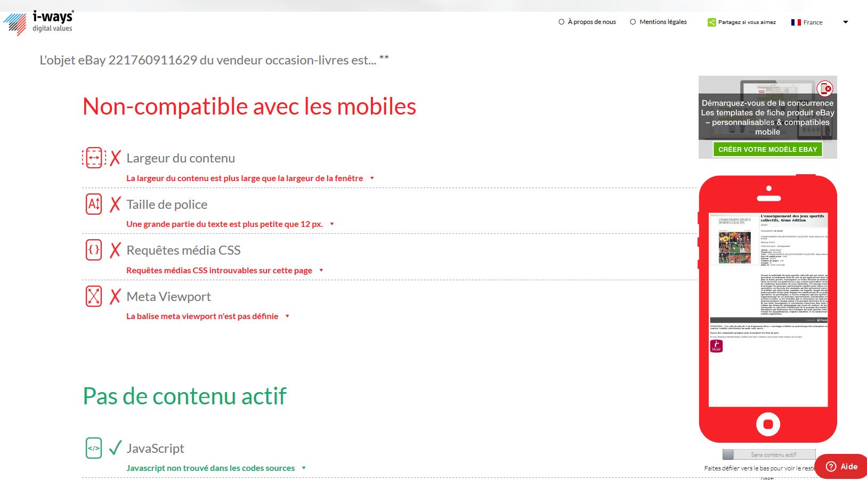The image size is (867, 480).
Task: Open the À propos de nous page
Action: (x=591, y=22)
